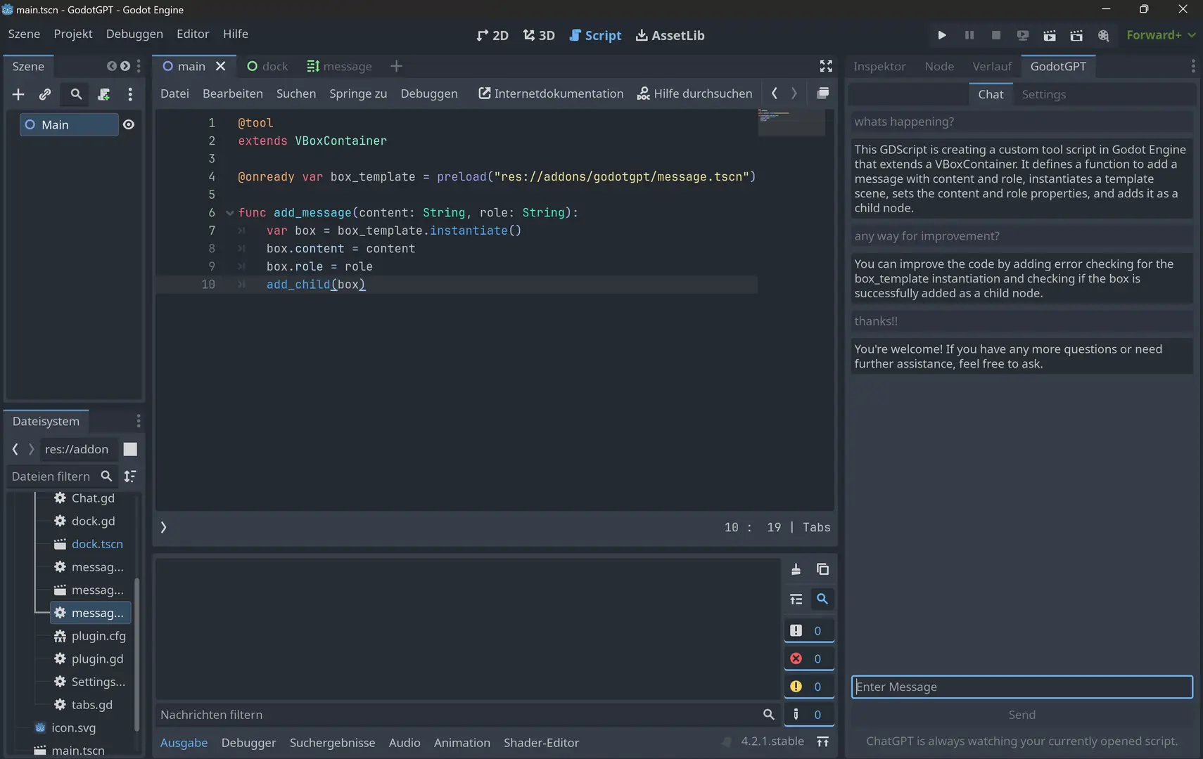1203x759 pixels.
Task: Collapse the add_message function fold arrow
Action: (229, 213)
